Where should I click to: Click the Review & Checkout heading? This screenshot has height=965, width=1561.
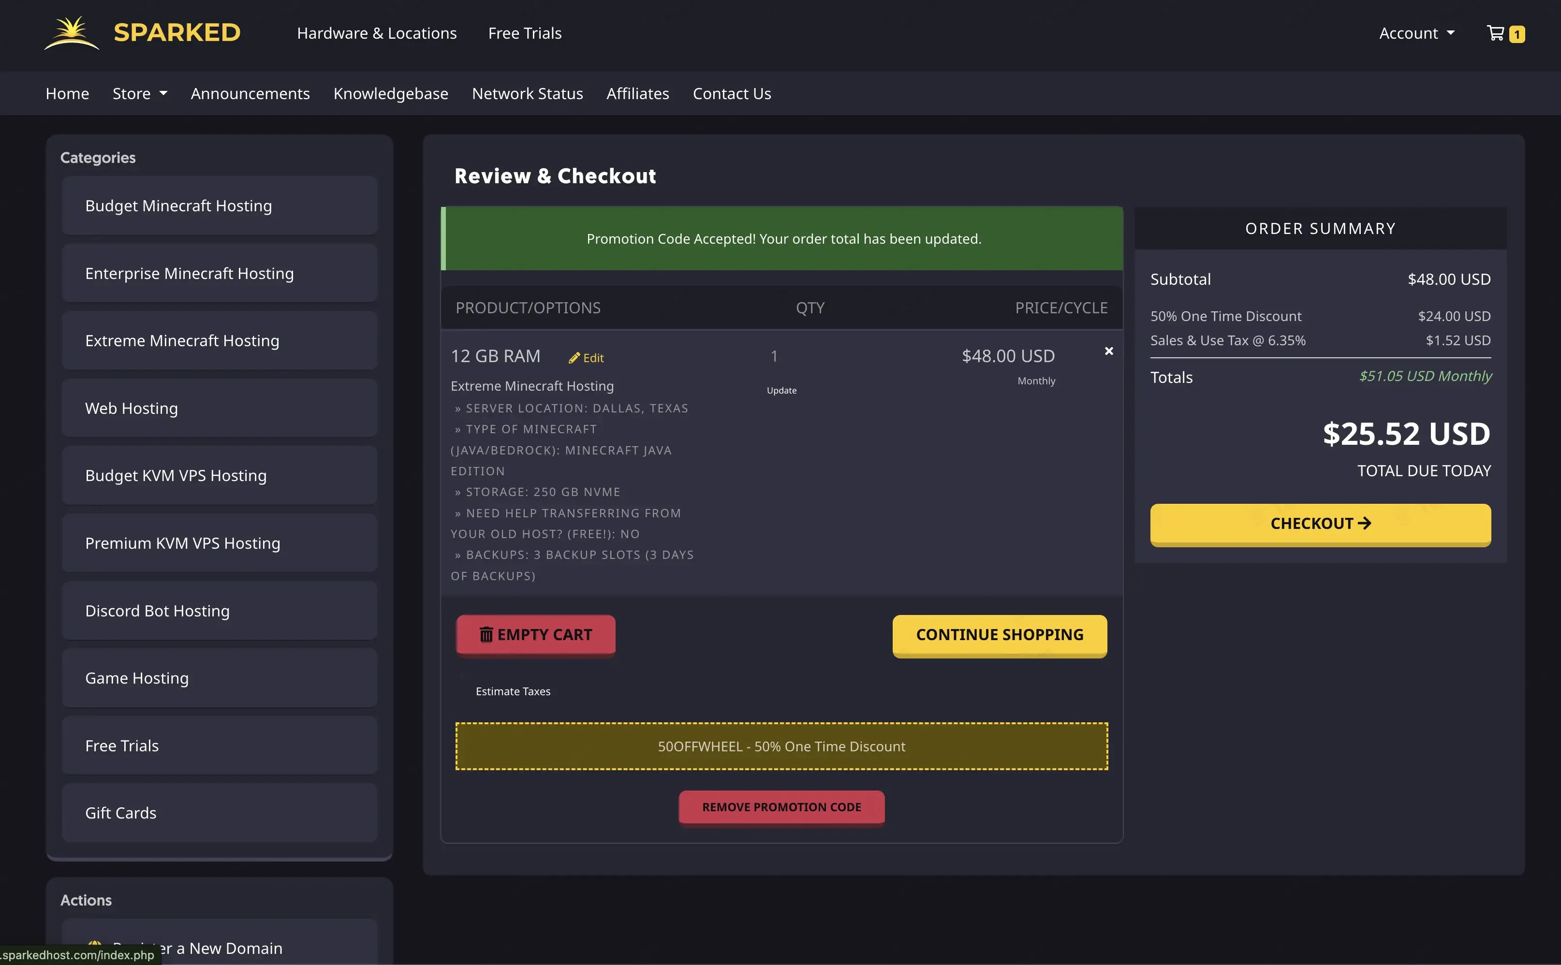(555, 175)
